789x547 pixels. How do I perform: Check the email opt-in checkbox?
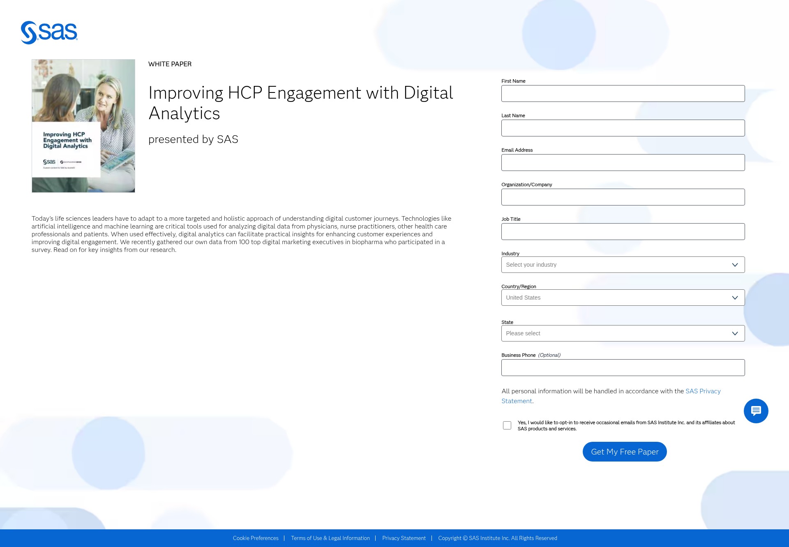(507, 425)
